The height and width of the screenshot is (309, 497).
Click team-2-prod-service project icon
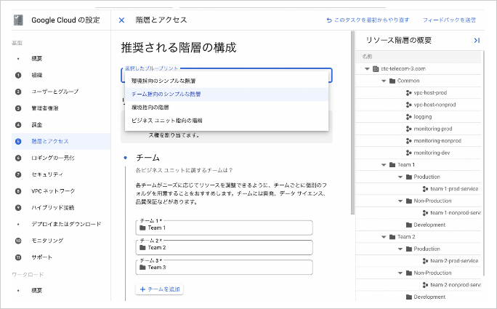coord(425,261)
